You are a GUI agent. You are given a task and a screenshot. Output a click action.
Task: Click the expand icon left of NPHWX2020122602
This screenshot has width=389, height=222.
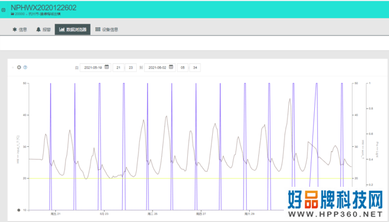(x=4, y=10)
